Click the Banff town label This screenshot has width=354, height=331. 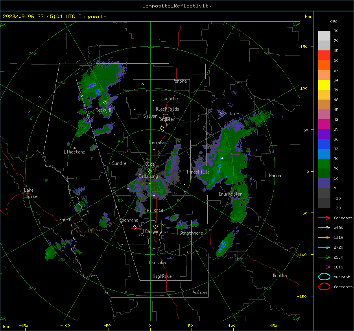[65, 219]
